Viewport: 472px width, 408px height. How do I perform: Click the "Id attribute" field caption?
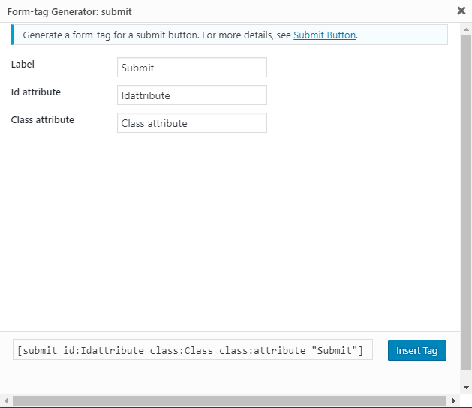(36, 92)
